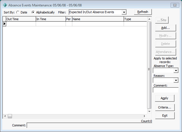Click the empty Name cell in first row

click(x=98, y=24)
